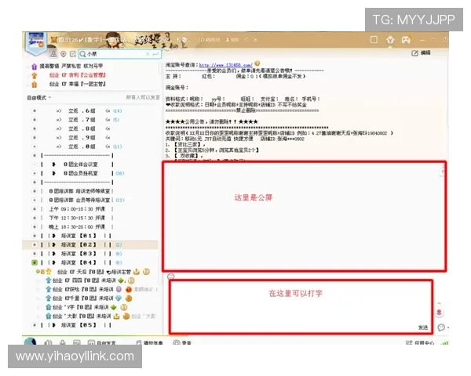Screen dimensions: 471x376
Task: Click the purple house icon near 严禁私密
Action: point(35,67)
